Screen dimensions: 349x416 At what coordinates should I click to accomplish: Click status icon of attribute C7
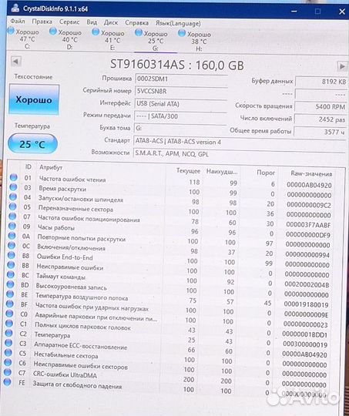pyautogui.click(x=8, y=372)
